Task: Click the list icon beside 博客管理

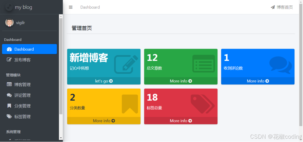Action: 9,84
